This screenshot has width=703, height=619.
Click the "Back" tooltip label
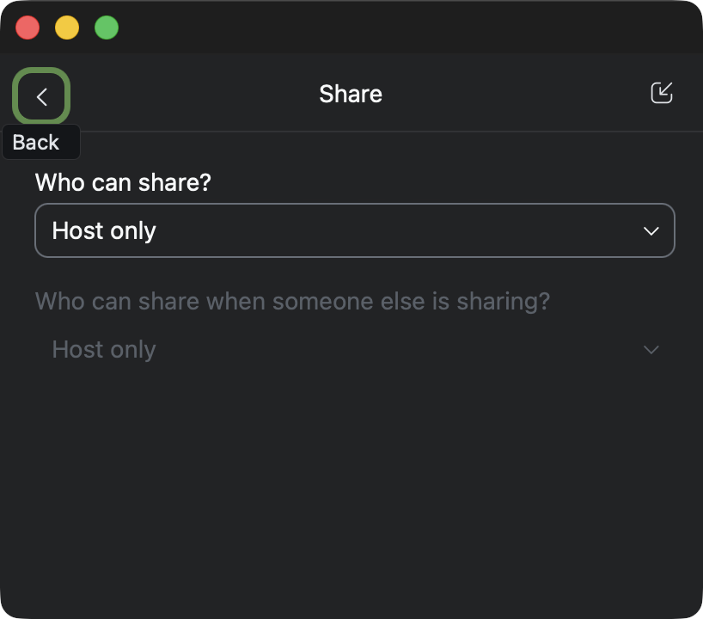[x=36, y=143]
